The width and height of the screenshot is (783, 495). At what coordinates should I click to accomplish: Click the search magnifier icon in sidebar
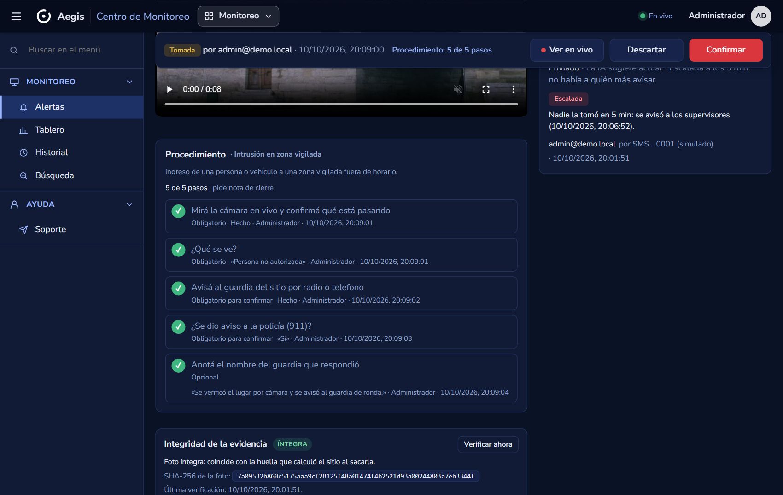pyautogui.click(x=14, y=50)
